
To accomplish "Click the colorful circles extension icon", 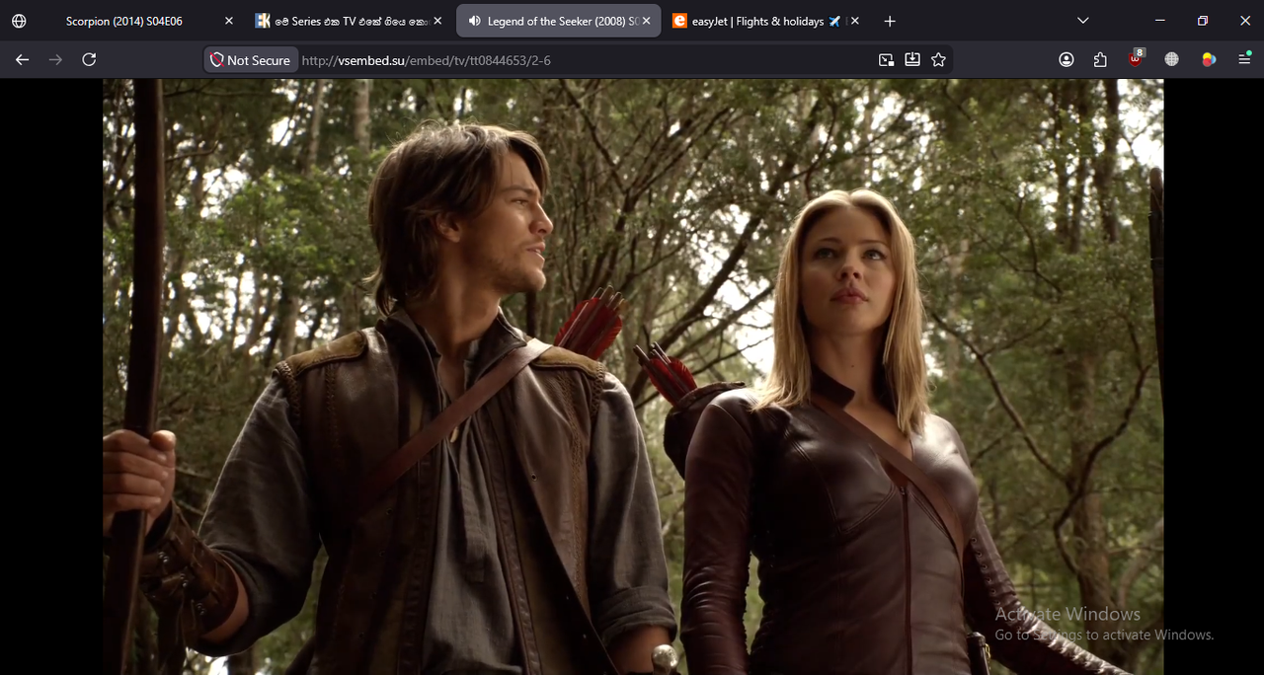I will tap(1209, 60).
